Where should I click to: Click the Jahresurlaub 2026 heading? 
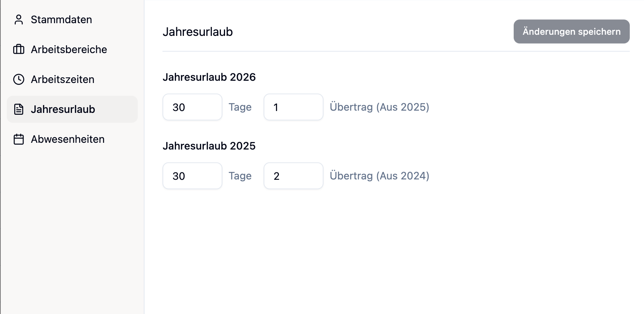coord(209,77)
